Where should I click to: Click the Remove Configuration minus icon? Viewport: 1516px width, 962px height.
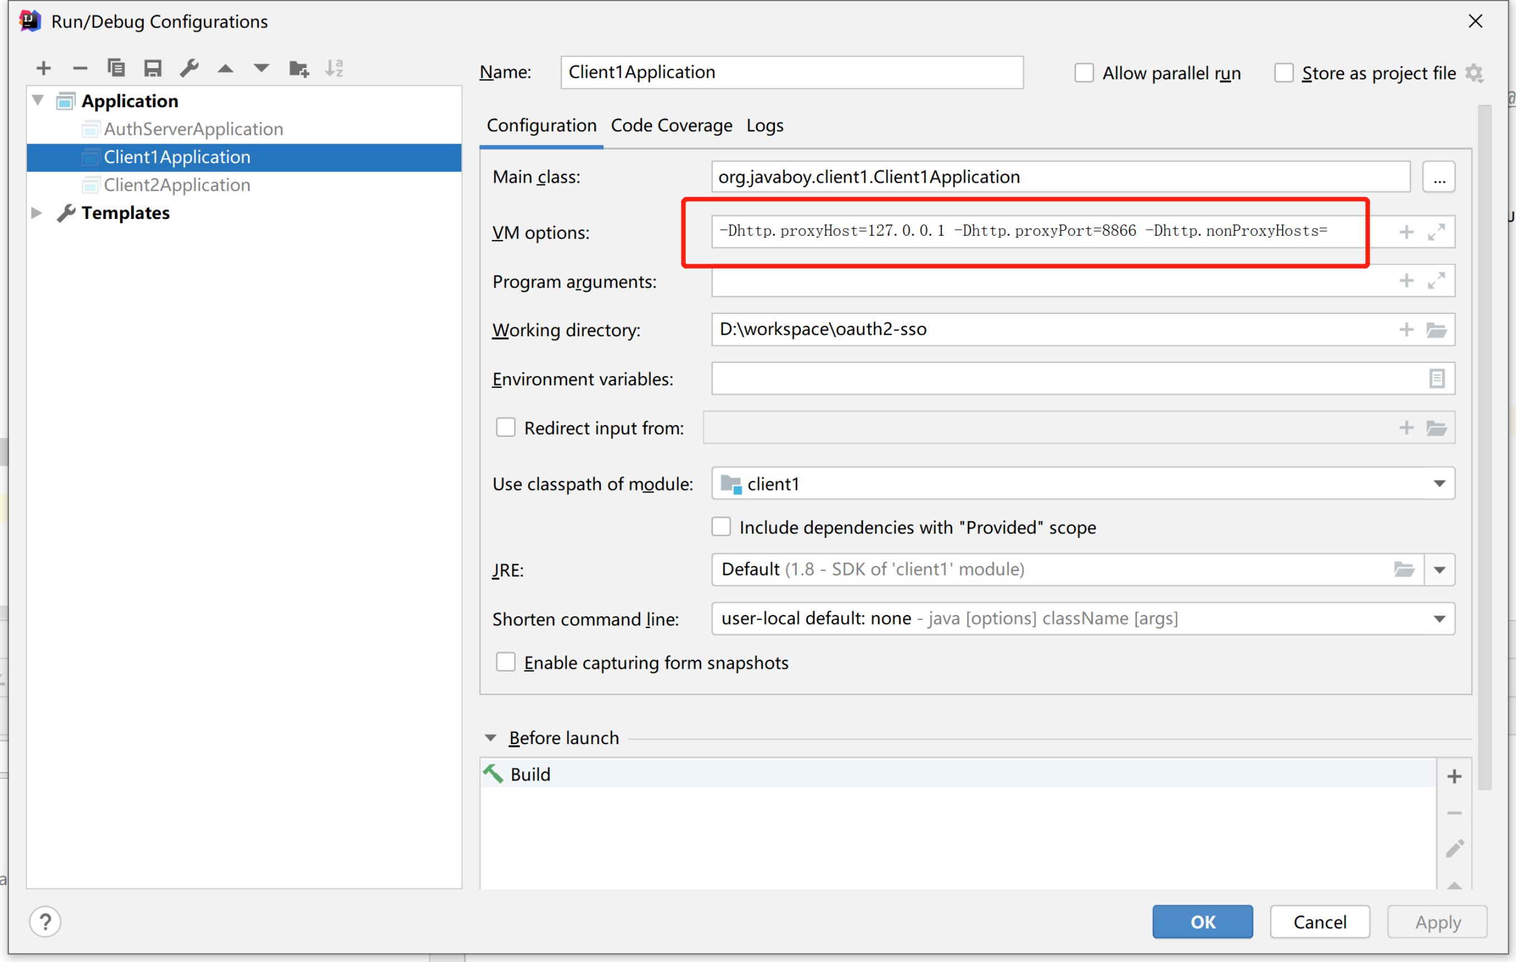click(79, 68)
